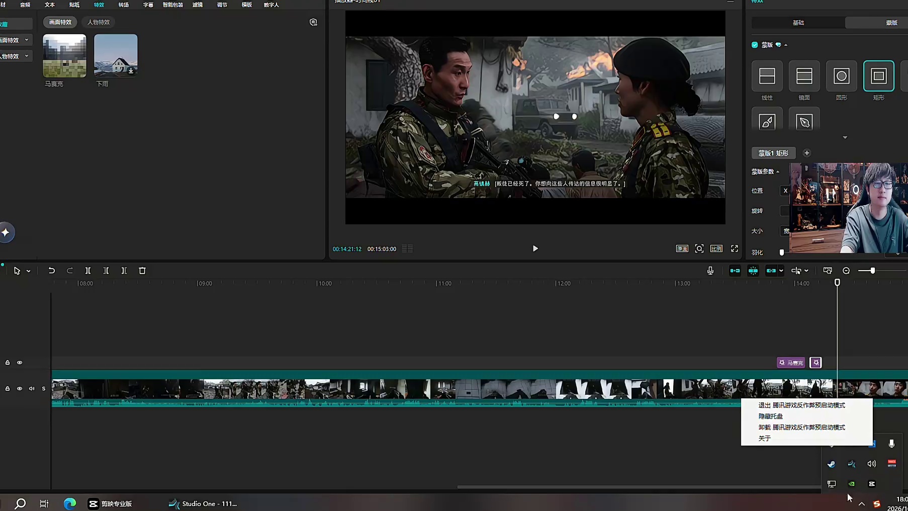
Task: Open Steam from the system tray
Action: point(831,464)
